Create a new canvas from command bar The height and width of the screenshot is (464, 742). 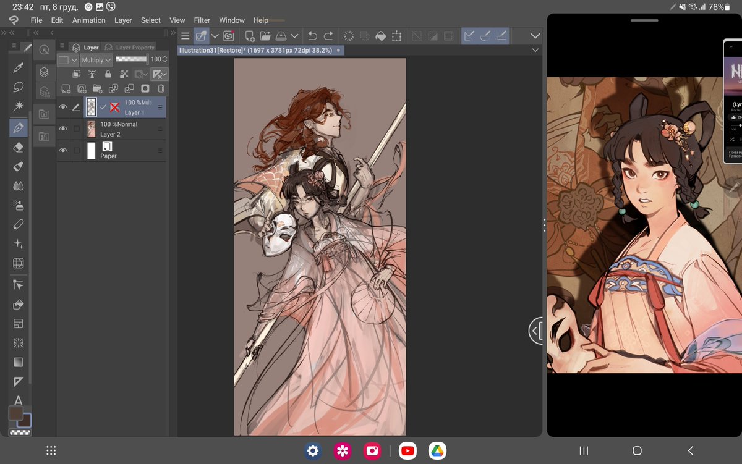250,36
